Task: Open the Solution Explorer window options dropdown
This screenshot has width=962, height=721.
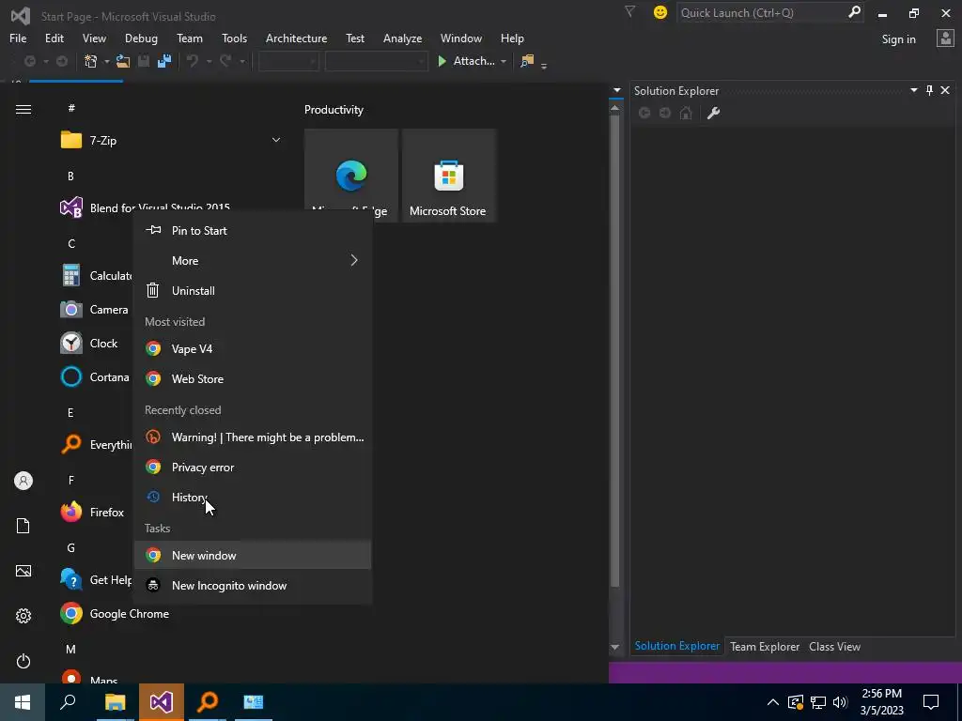Action: click(x=913, y=91)
